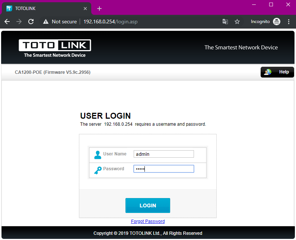The height and width of the screenshot is (240, 296).
Task: Click the USER LOGIN heading
Action: pyautogui.click(x=105, y=116)
